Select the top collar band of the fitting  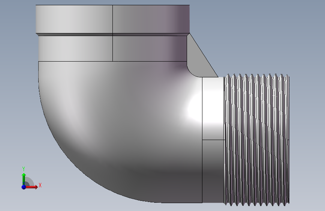point(112,19)
